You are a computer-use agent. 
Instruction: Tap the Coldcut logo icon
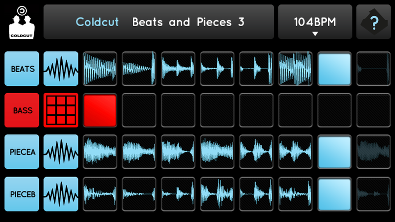22,22
